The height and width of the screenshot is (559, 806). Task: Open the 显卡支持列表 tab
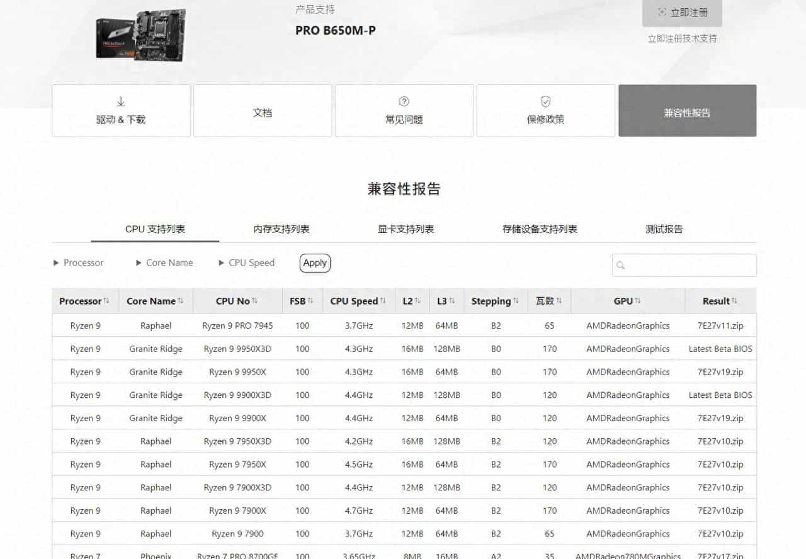click(x=406, y=229)
